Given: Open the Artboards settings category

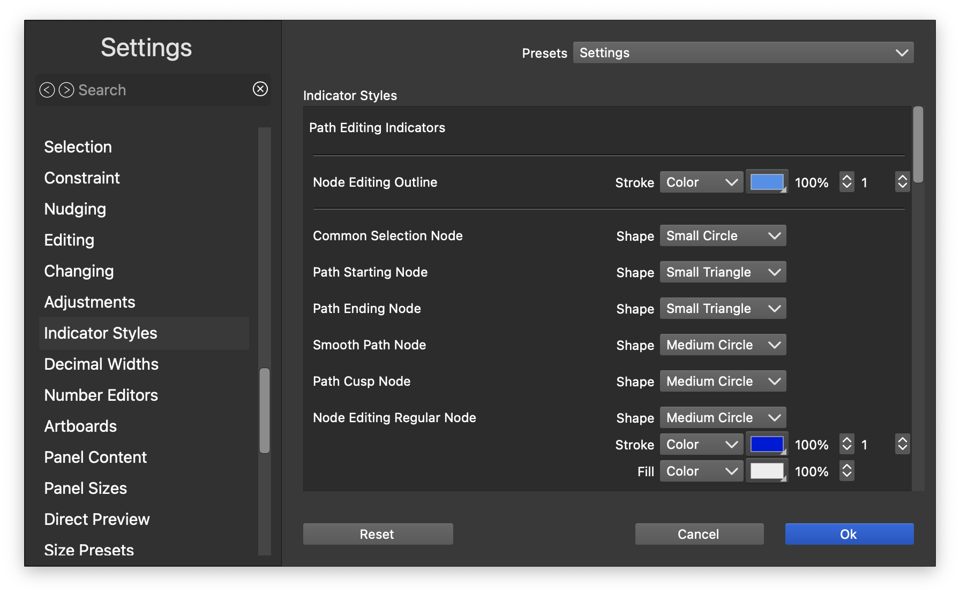Looking at the screenshot, I should coord(80,426).
